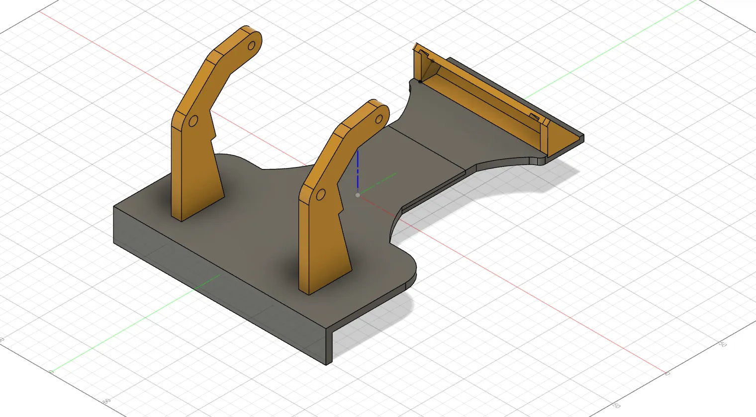Click the grid label 0 at red axis end
The height and width of the screenshot is (417, 756).
[x=667, y=373]
